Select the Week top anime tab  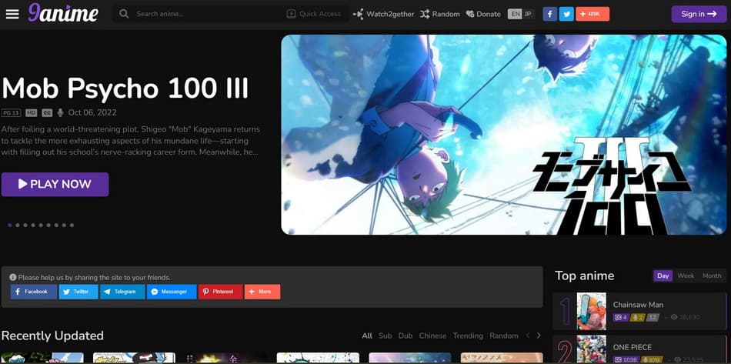point(685,276)
